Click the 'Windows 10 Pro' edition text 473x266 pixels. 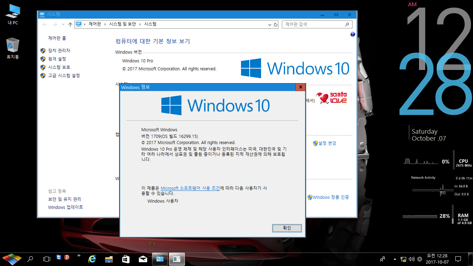tap(137, 61)
